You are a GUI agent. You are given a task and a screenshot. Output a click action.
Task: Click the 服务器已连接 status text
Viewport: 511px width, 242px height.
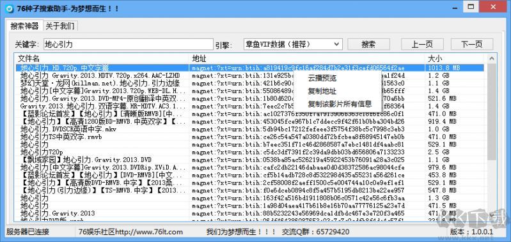(28, 232)
